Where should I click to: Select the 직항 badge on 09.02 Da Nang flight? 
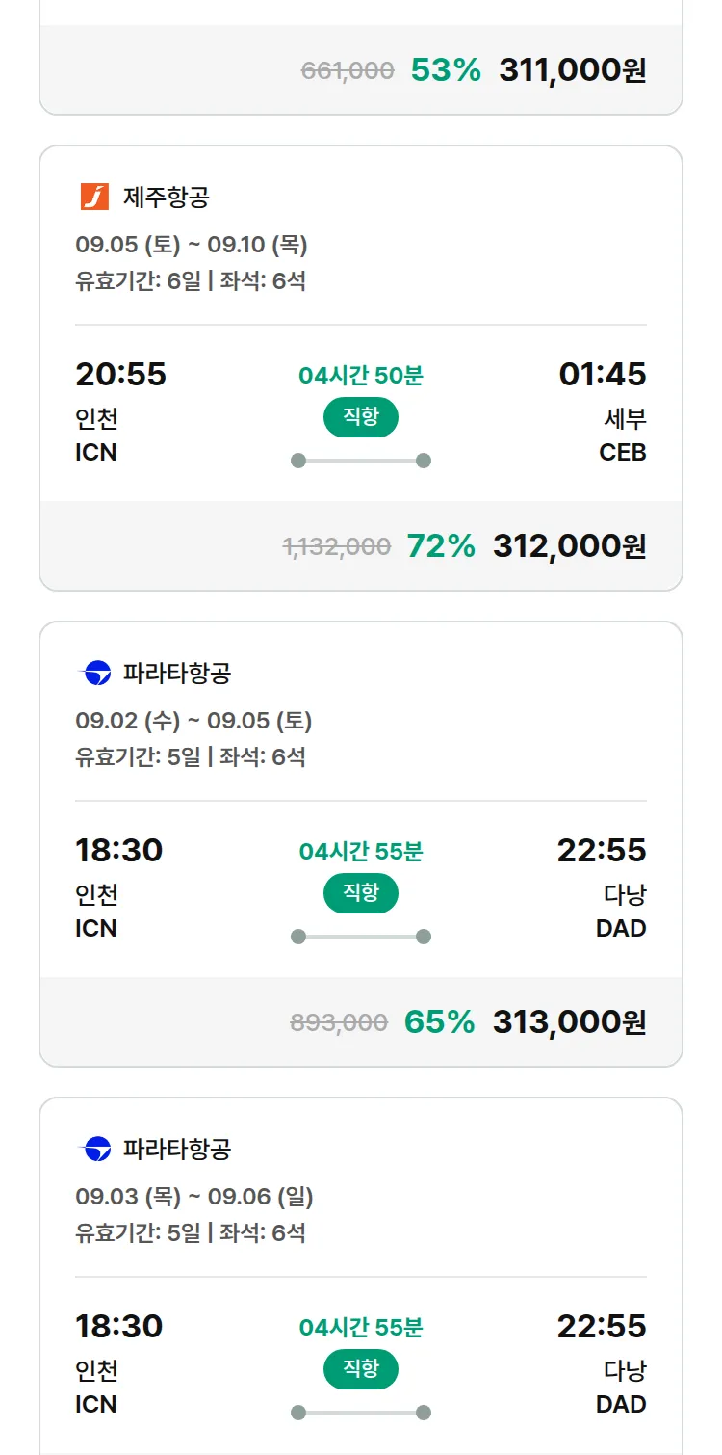[361, 893]
